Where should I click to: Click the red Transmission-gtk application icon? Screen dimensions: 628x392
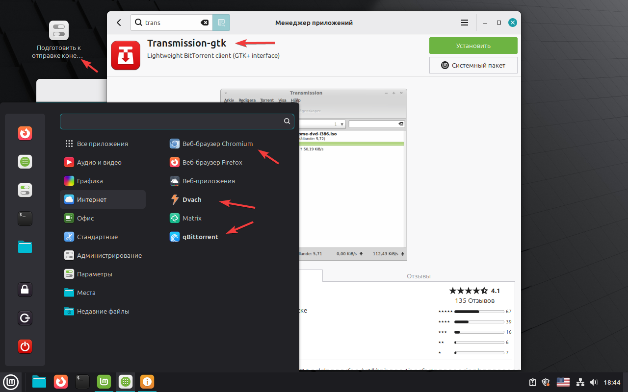click(126, 55)
